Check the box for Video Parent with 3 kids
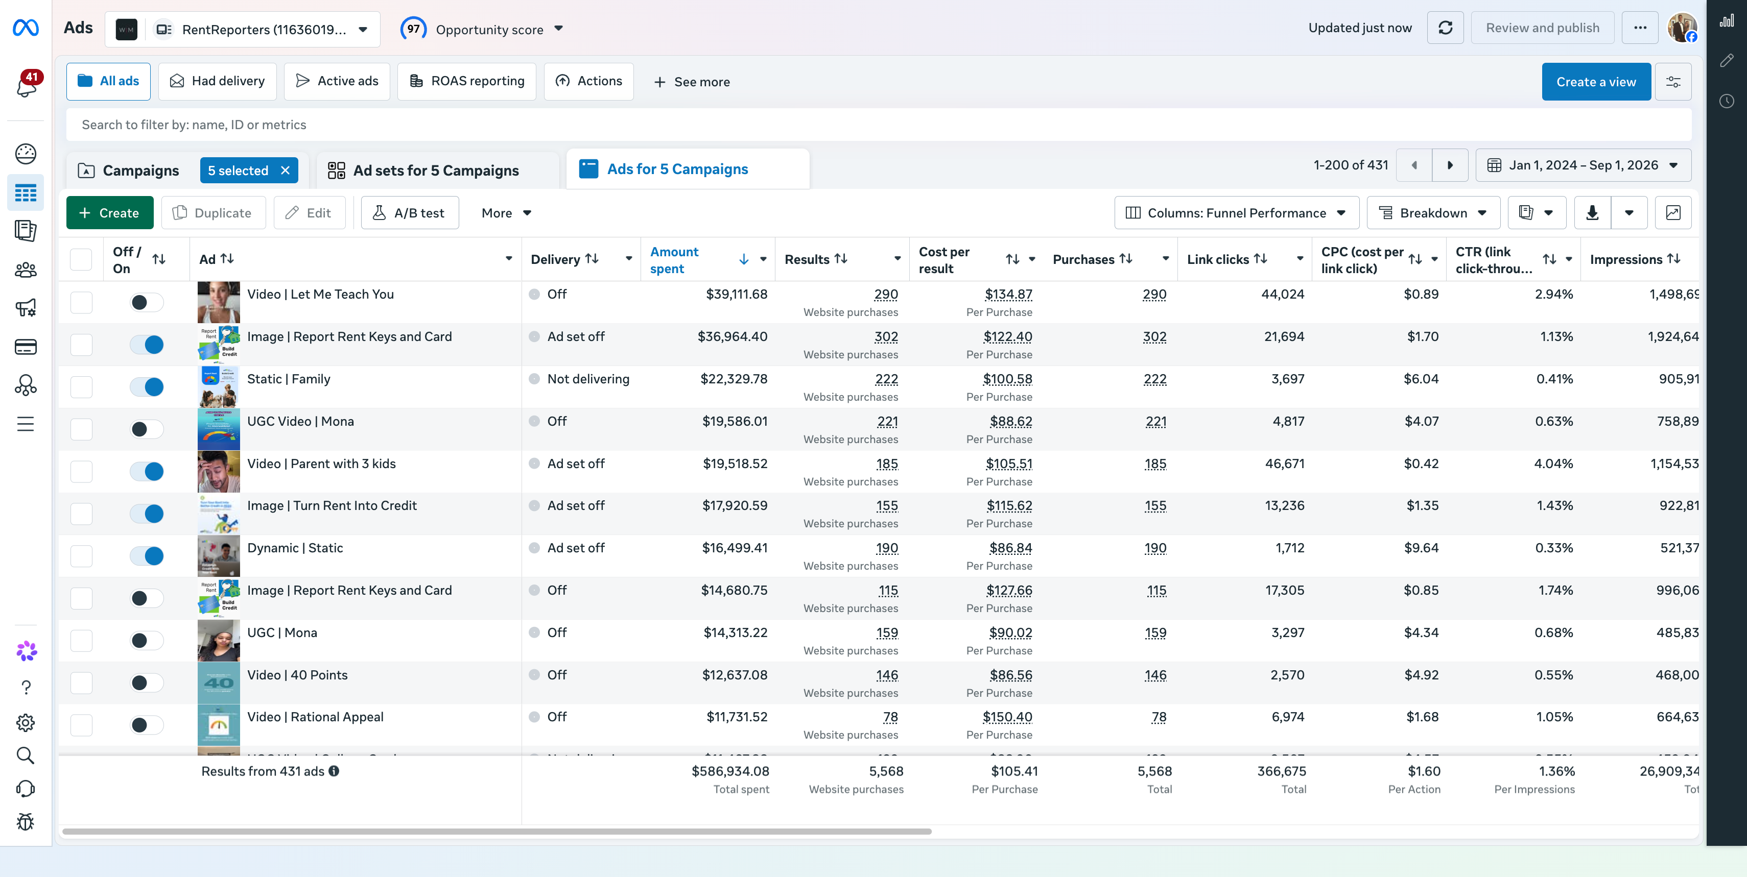 [81, 472]
